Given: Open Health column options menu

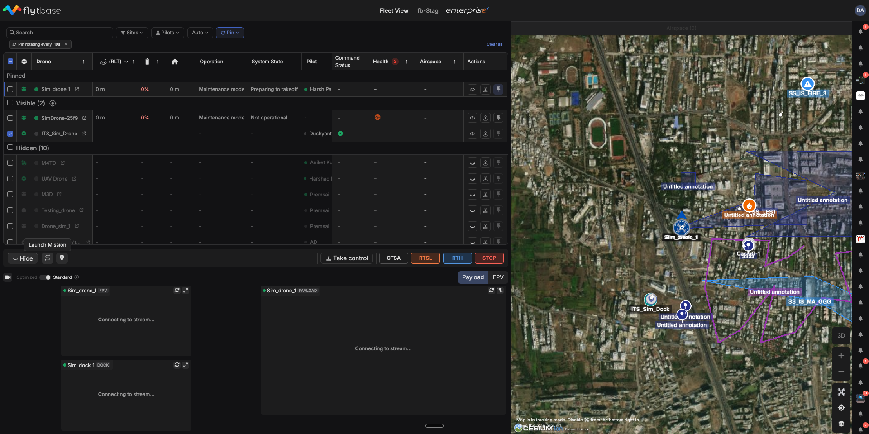Looking at the screenshot, I should [x=406, y=62].
